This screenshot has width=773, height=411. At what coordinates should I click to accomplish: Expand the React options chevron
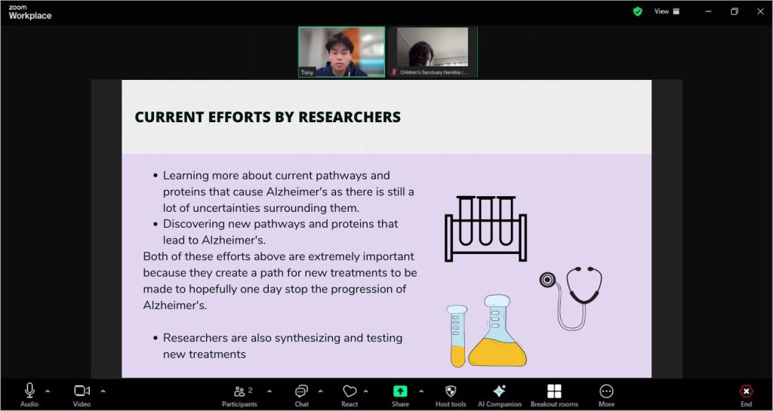click(366, 391)
